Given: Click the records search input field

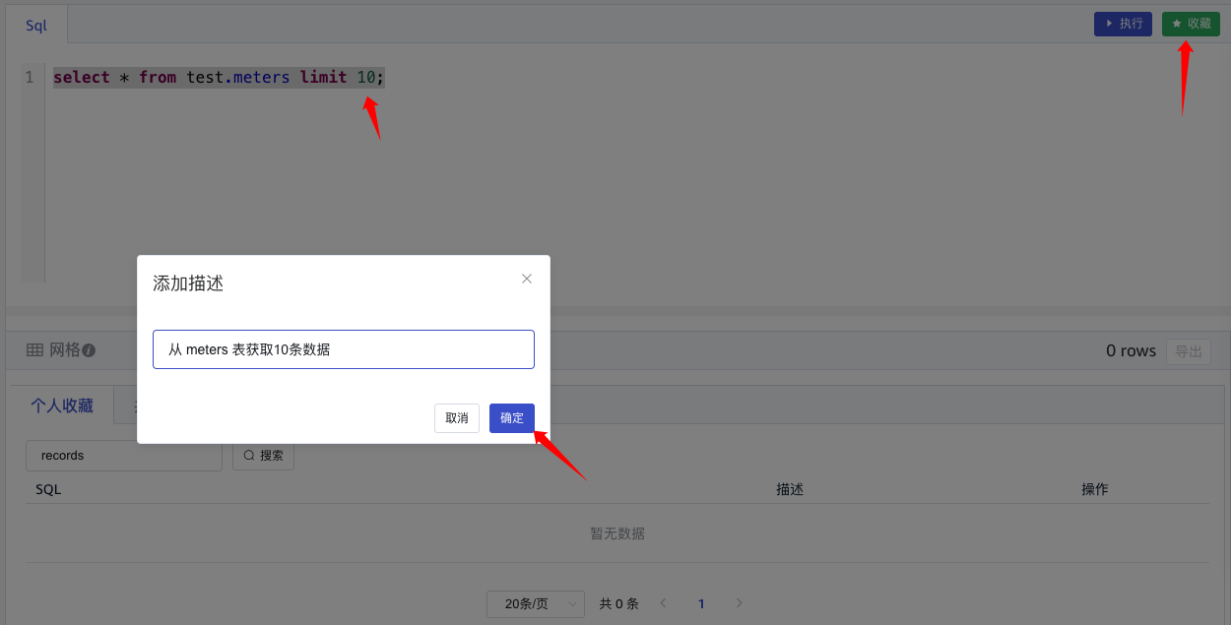Looking at the screenshot, I should (123, 456).
